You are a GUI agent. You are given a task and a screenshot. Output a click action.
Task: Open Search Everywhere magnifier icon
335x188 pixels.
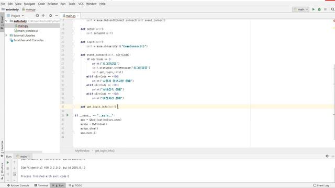coord(333,9)
